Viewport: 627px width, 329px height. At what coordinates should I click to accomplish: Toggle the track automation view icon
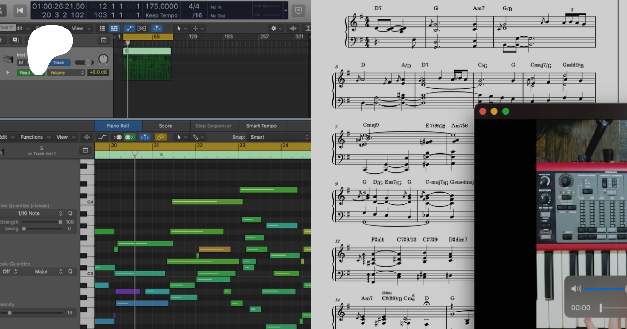pyautogui.click(x=129, y=28)
